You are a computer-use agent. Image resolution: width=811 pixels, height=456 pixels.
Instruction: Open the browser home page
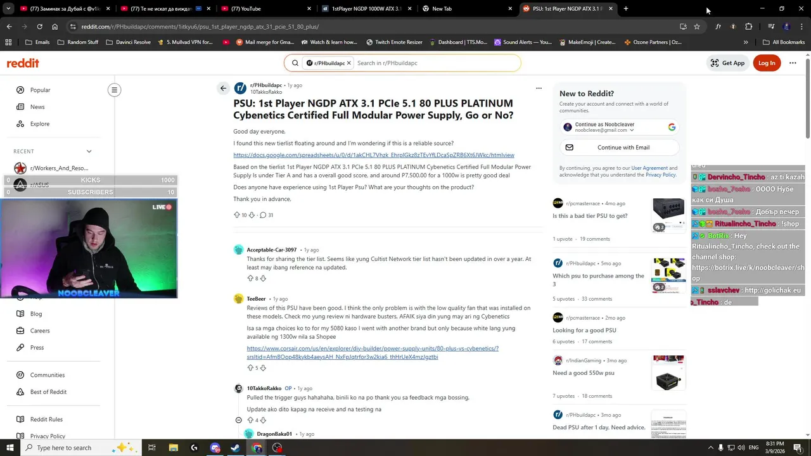coord(54,27)
